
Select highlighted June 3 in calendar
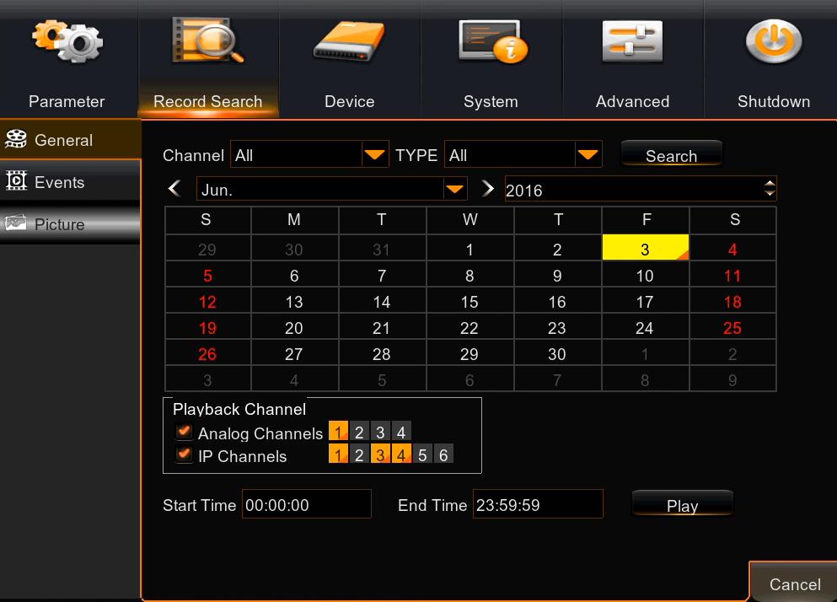pos(646,248)
